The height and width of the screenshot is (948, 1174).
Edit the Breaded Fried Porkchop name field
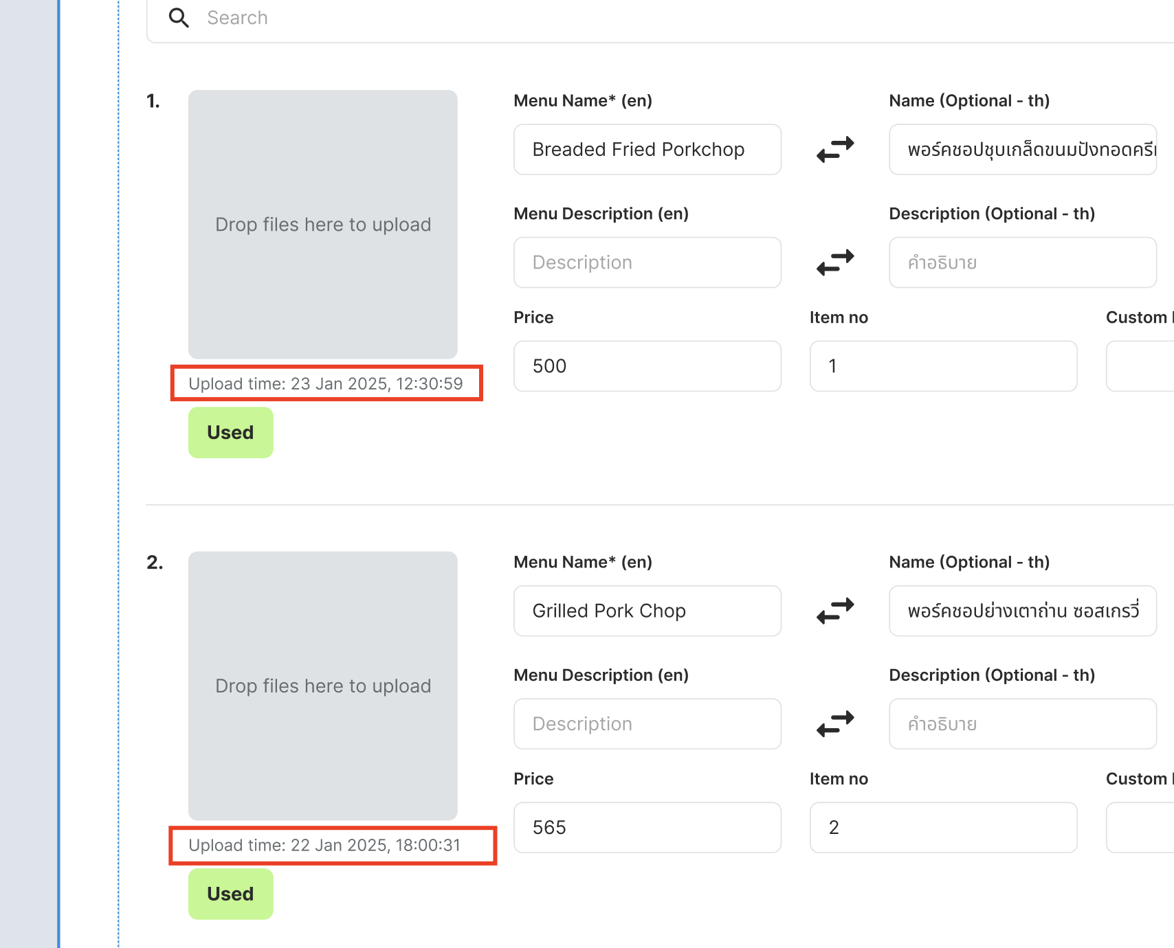point(647,150)
